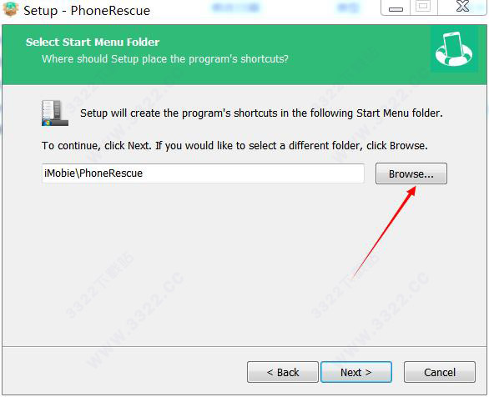Image resolution: width=489 pixels, height=397 pixels.
Task: Click the PhoneRescue lifebuoy phone logo
Action: coord(454,49)
